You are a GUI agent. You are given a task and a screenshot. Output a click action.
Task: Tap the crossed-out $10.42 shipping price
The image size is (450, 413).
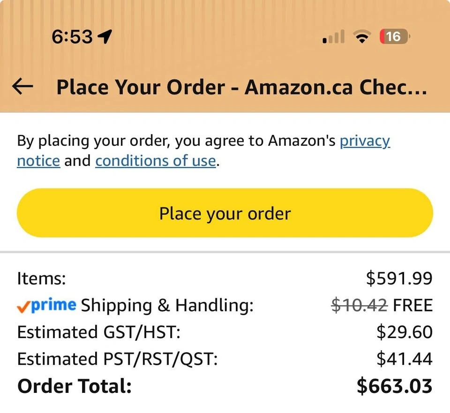359,305
